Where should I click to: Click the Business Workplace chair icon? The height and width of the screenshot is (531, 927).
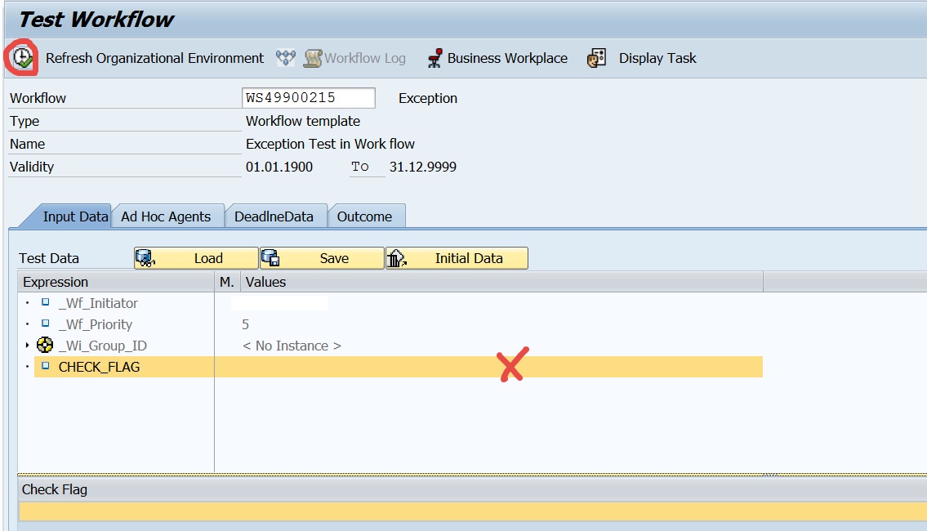click(x=435, y=58)
